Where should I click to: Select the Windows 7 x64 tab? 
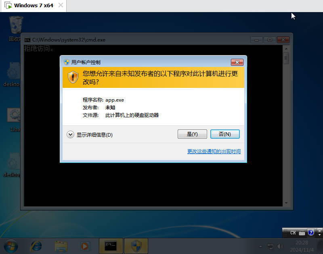point(34,6)
